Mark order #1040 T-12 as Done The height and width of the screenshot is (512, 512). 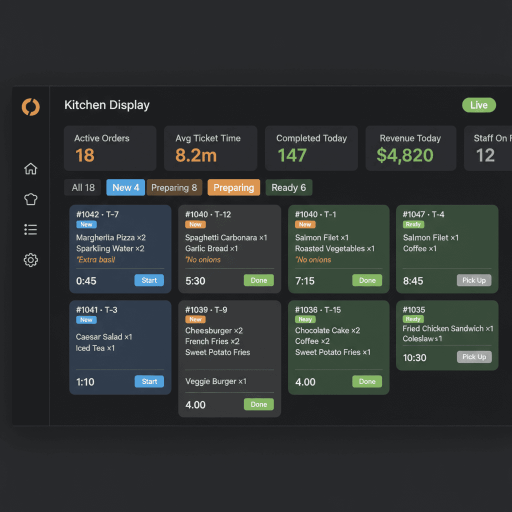[x=258, y=280]
